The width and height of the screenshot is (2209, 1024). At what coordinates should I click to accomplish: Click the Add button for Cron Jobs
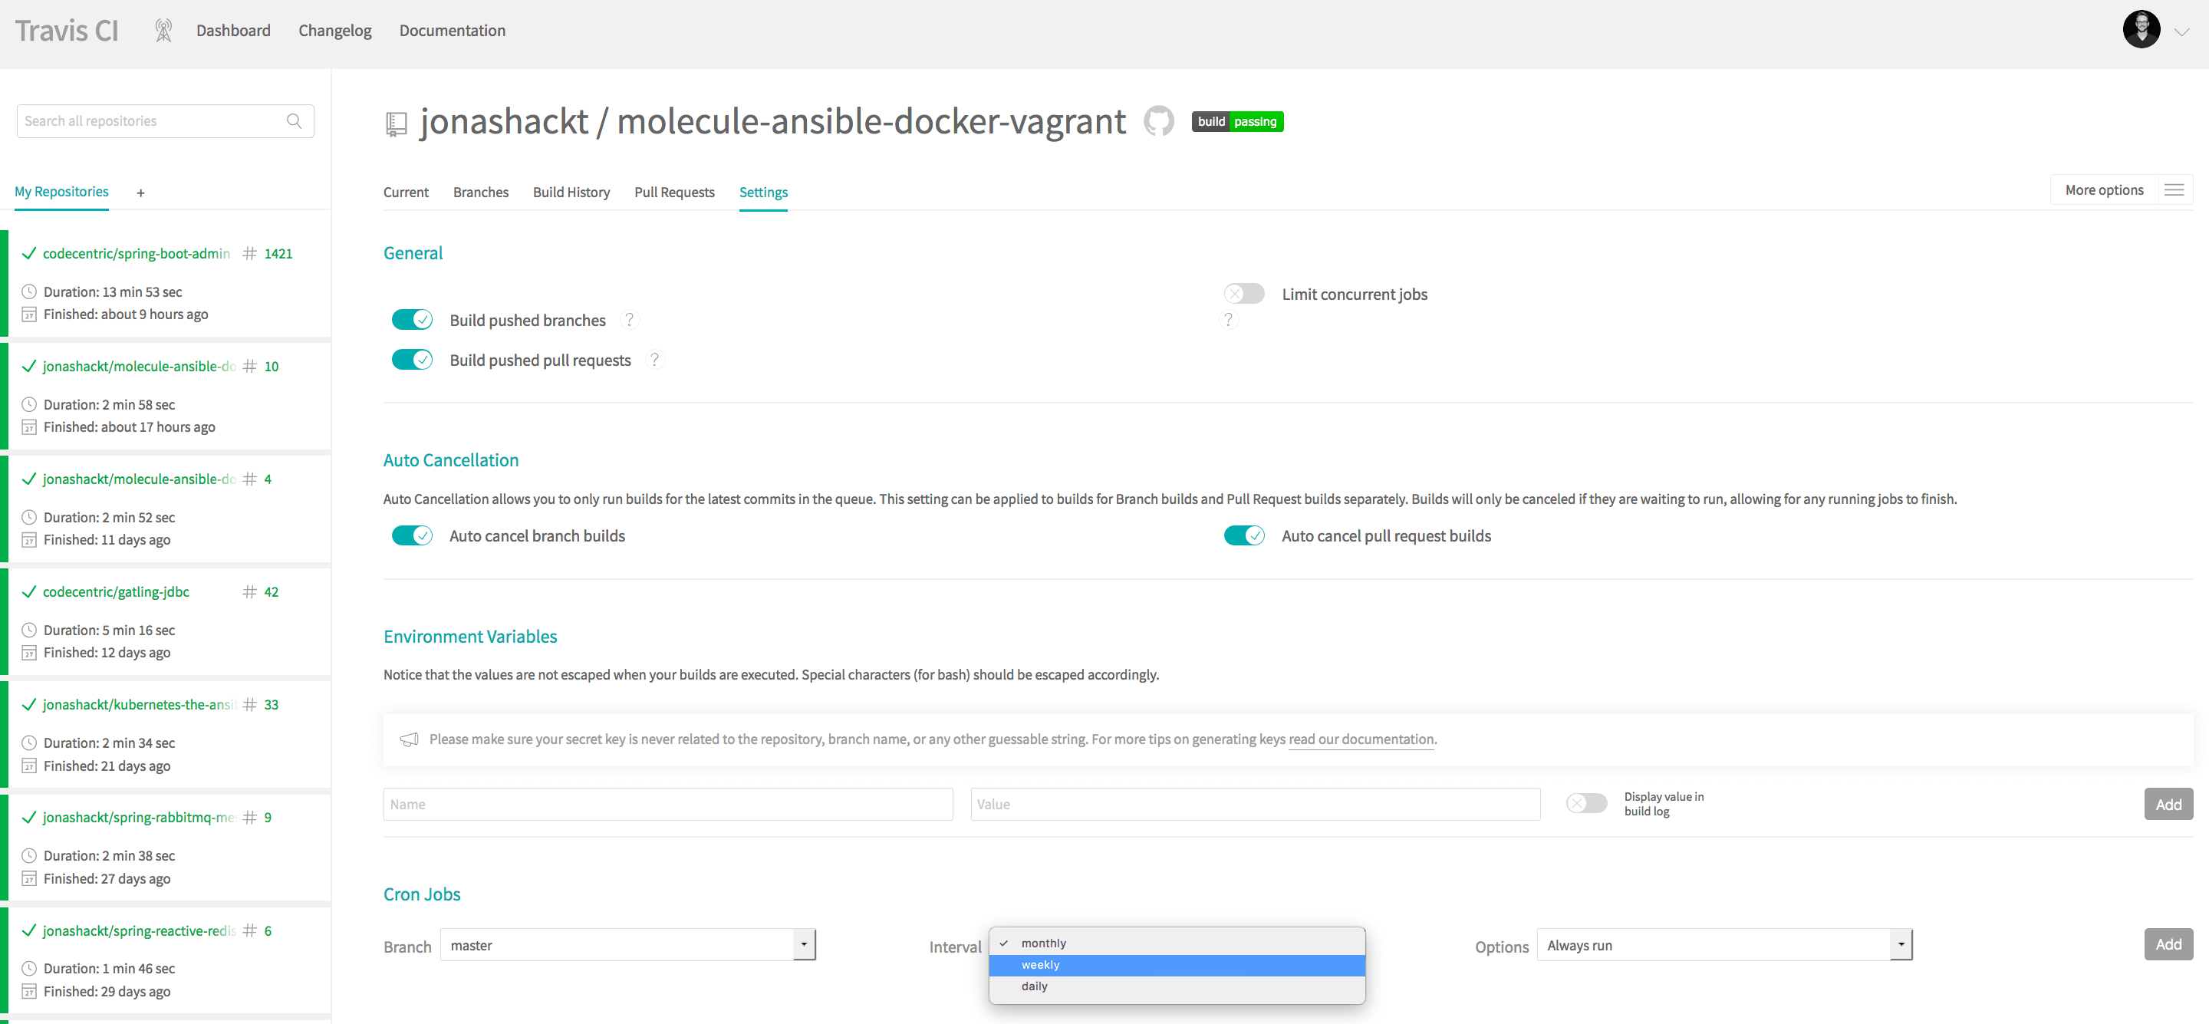[2168, 945]
